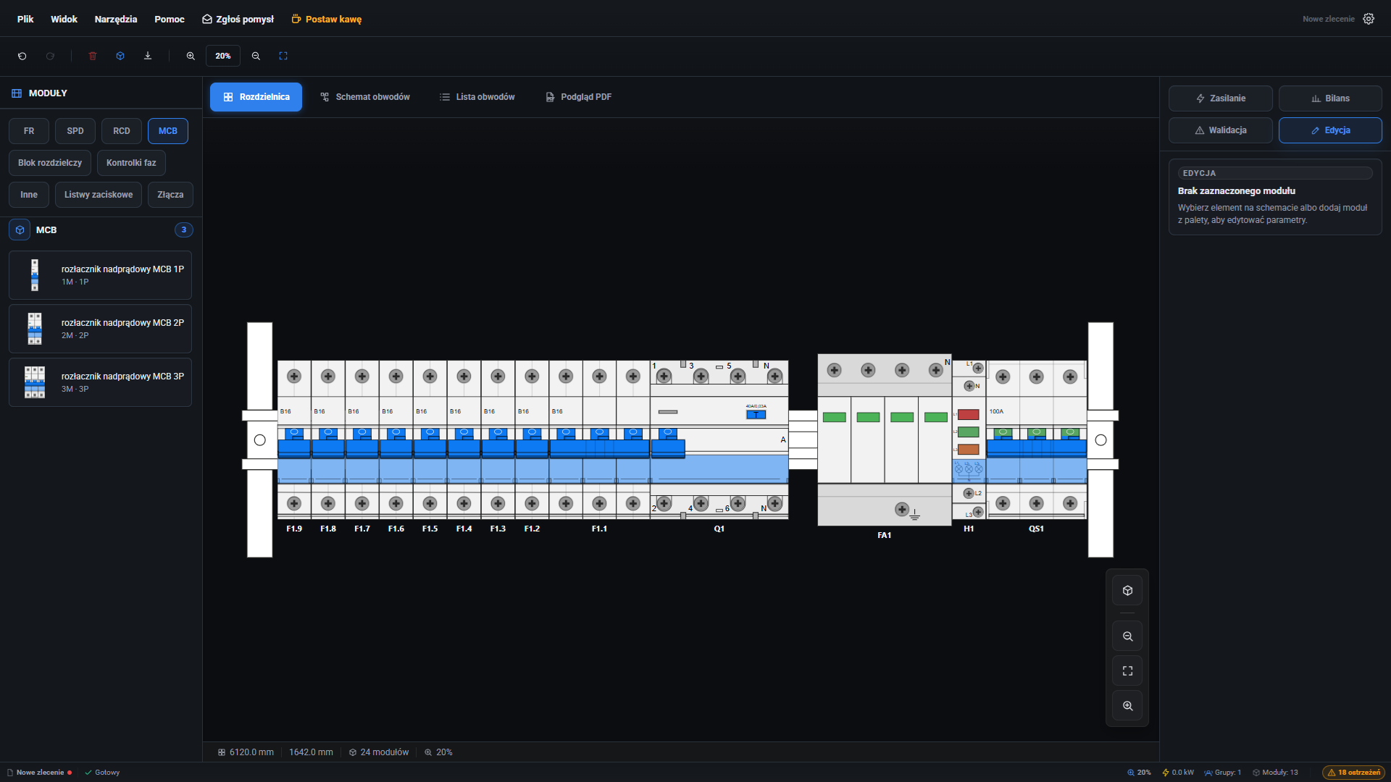The image size is (1391, 782).
Task: Open the Edycja panel
Action: pyautogui.click(x=1330, y=130)
